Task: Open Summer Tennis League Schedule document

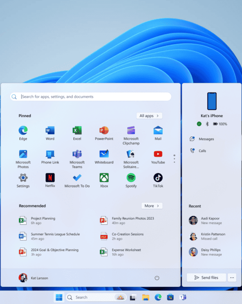Action: click(x=49, y=236)
